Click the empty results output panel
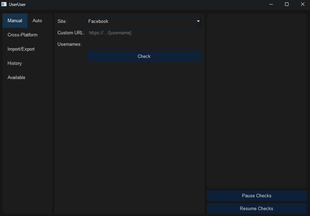 coord(257,101)
